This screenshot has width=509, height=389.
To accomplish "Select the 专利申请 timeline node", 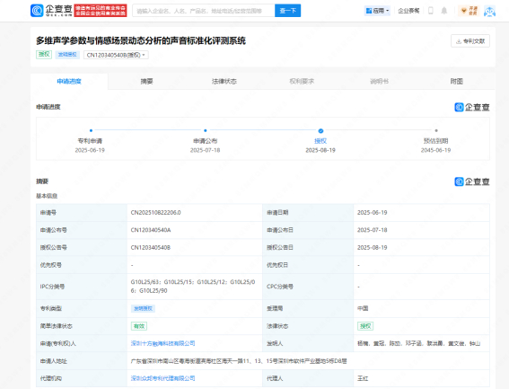I will (x=91, y=130).
